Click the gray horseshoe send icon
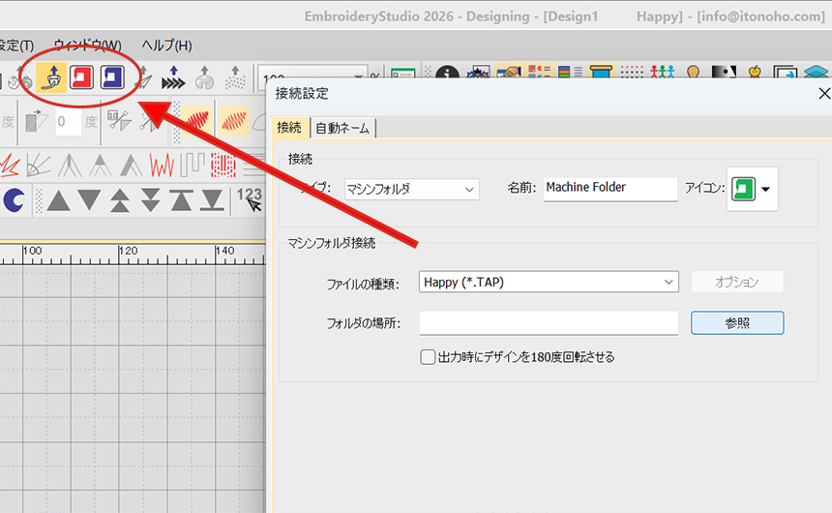 point(204,78)
